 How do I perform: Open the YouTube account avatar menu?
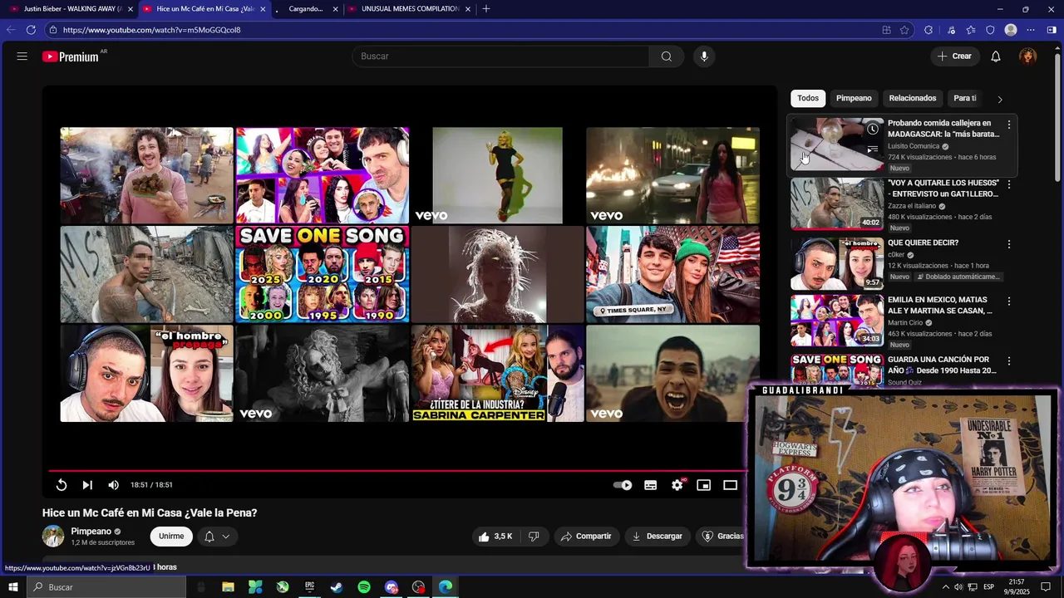[1028, 56]
